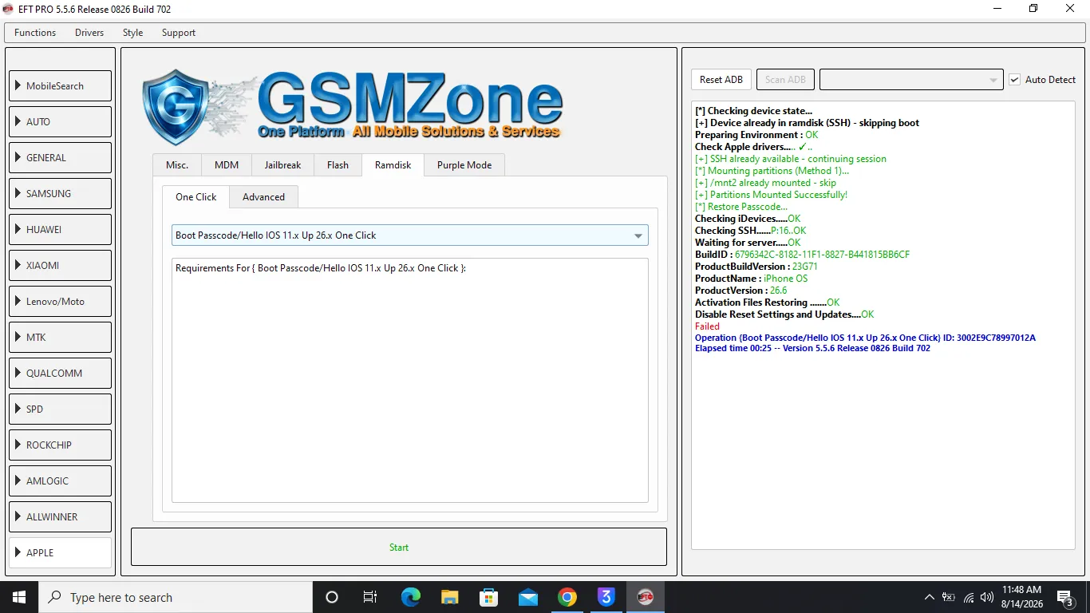This screenshot has width=1090, height=613.
Task: Expand the ROCKCHIP section
Action: point(61,445)
